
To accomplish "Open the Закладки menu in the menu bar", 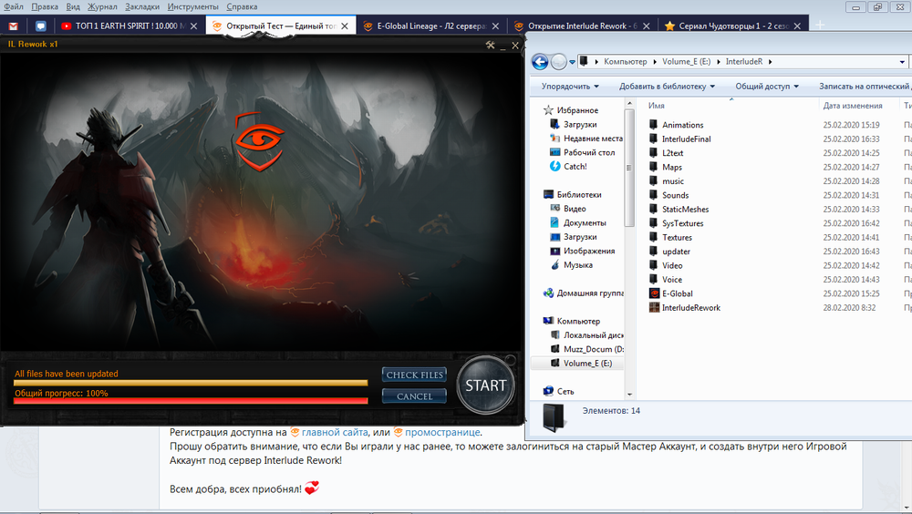I will 141,6.
